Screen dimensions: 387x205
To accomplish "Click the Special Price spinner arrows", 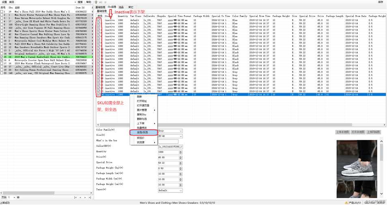I will [181, 163].
